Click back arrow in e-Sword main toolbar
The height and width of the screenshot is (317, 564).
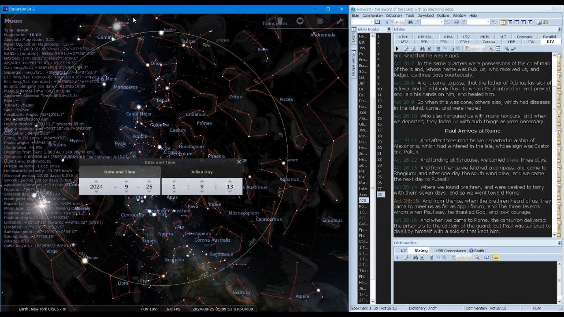[387, 22]
